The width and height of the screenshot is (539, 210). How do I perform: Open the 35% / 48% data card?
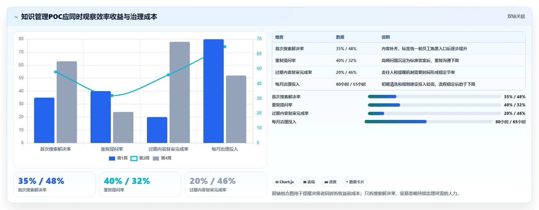click(54, 184)
